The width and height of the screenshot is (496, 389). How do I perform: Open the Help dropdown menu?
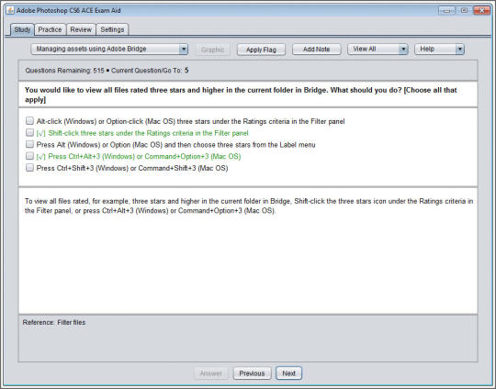[439, 49]
